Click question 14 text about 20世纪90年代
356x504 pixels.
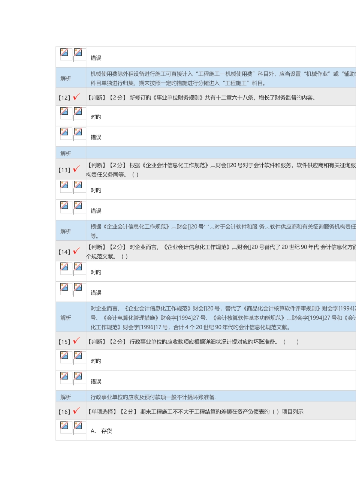(221, 252)
